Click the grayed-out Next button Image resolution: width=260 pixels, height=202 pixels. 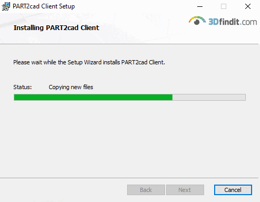coord(185,190)
